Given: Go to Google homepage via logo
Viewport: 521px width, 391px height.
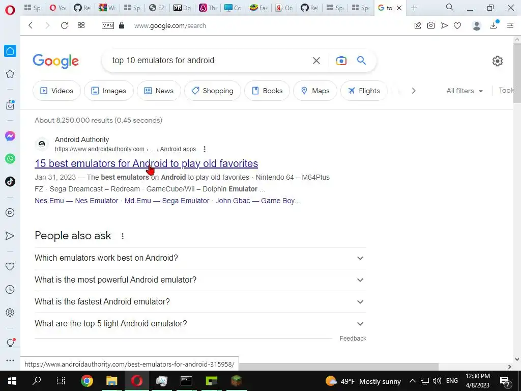Looking at the screenshot, I should click(56, 61).
